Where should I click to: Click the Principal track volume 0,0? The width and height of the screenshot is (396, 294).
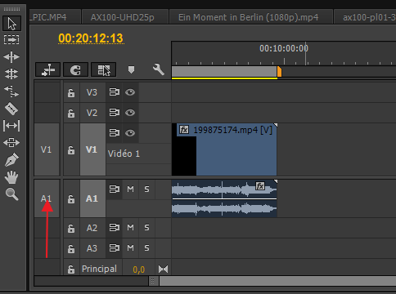(139, 269)
